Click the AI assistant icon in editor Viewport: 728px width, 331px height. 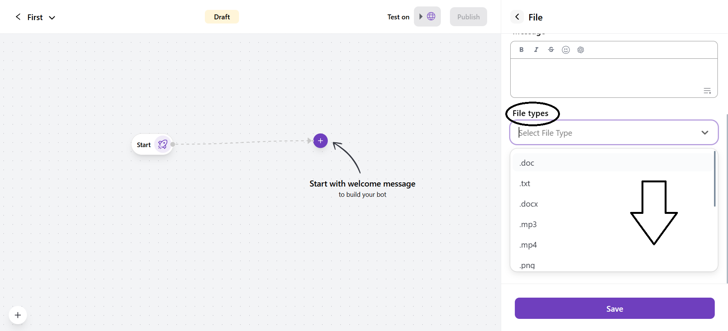[580, 50]
